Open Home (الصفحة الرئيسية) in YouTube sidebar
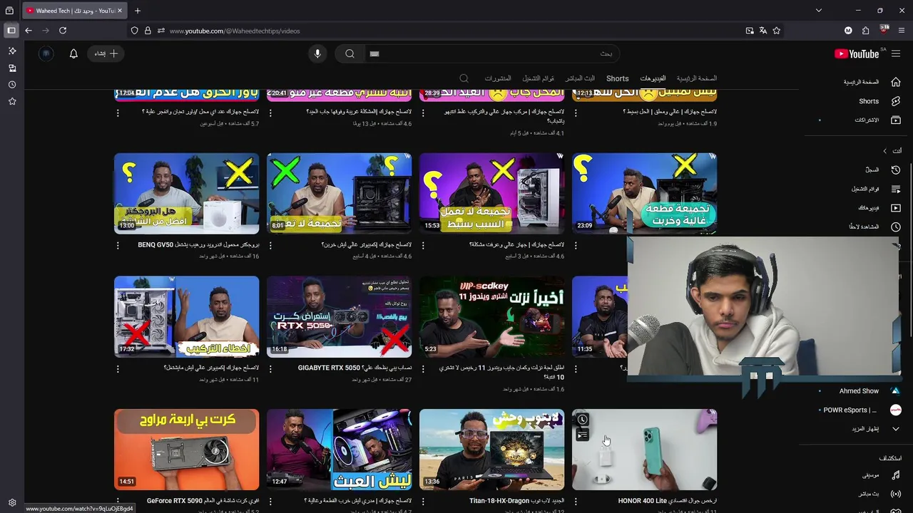Viewport: 913px width, 513px height. [860, 82]
